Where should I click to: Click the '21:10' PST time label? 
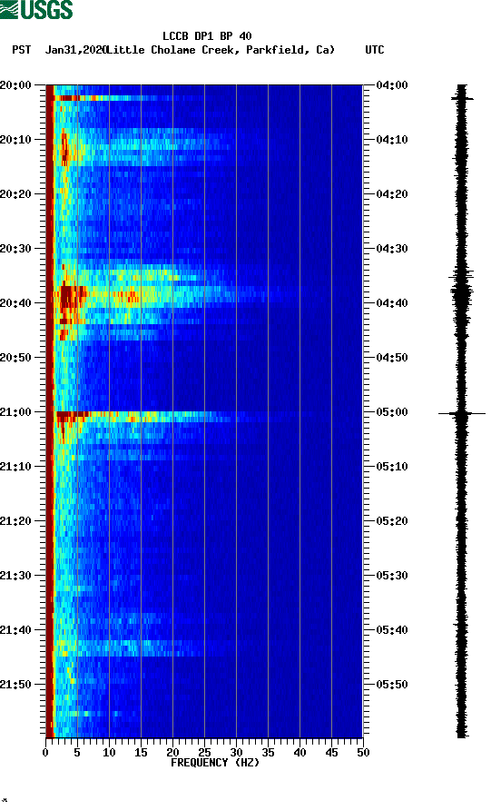coord(15,467)
